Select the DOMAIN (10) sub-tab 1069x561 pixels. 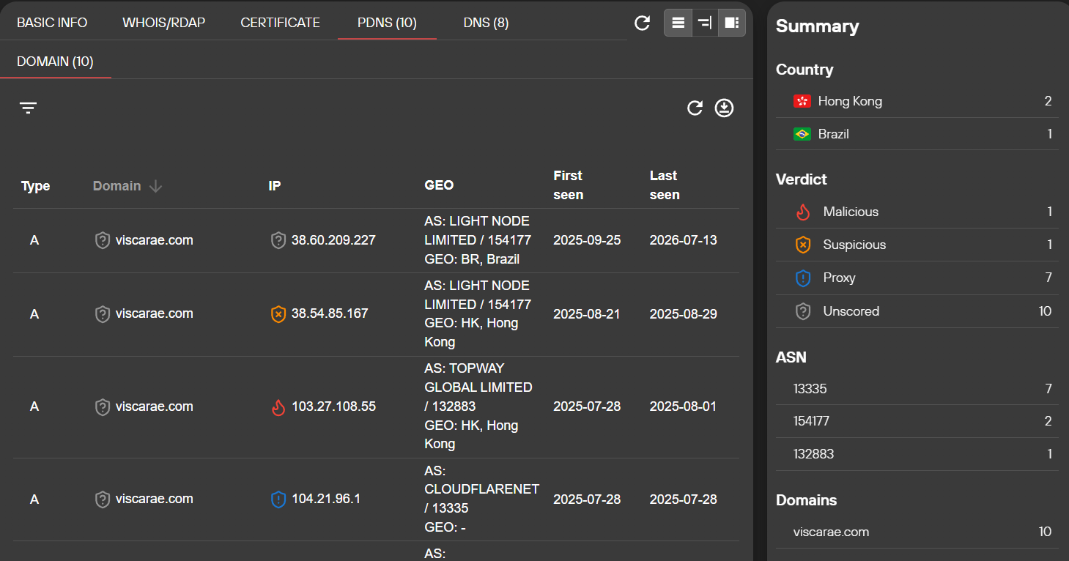pos(55,62)
